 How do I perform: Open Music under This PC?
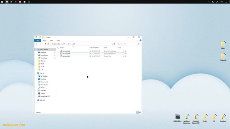point(42,87)
